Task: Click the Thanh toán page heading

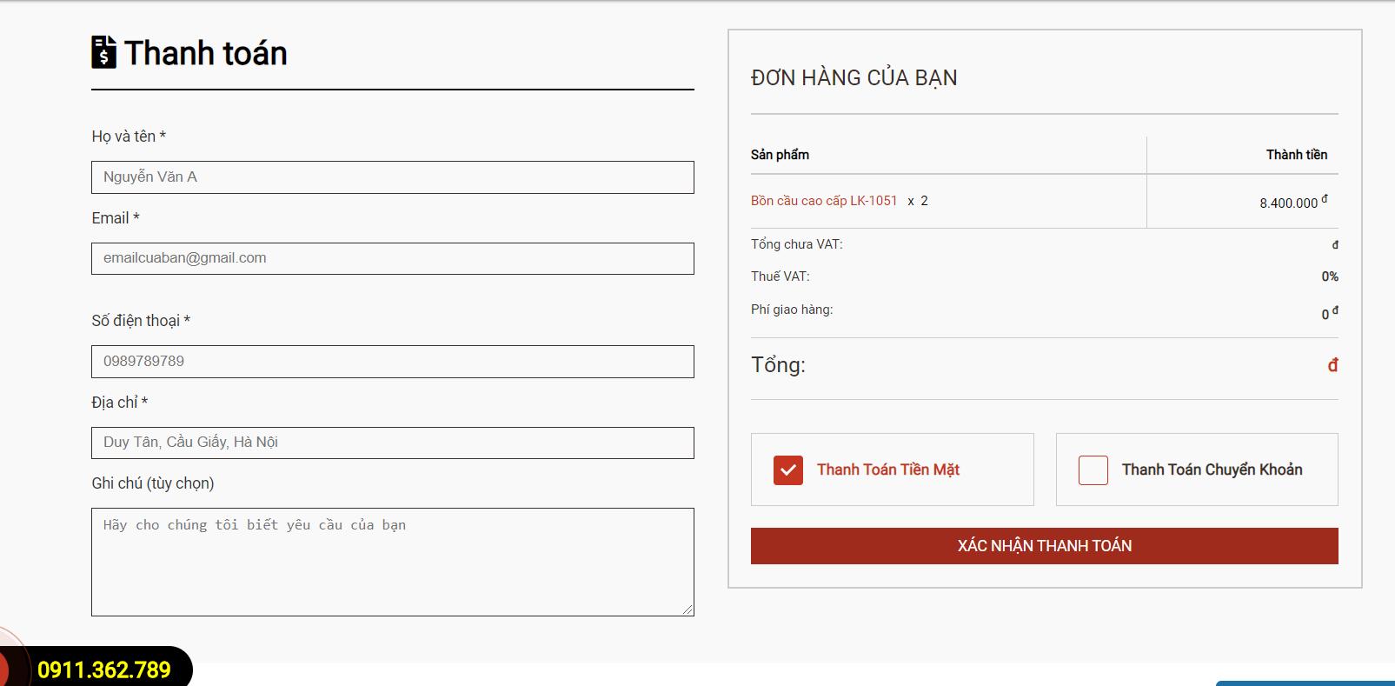Action: [205, 53]
